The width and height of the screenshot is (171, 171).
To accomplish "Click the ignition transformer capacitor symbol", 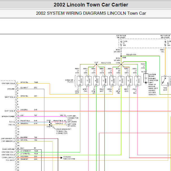I will pyautogui.click(x=146, y=78).
